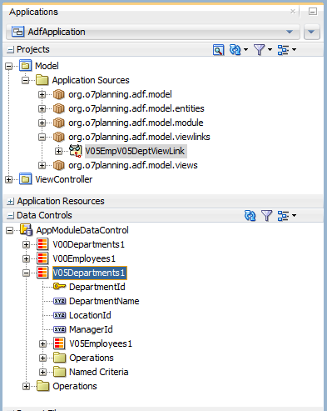Screen dimensions: 327x411
Task: Click the Data Controls refresh icon
Action: [250, 216]
